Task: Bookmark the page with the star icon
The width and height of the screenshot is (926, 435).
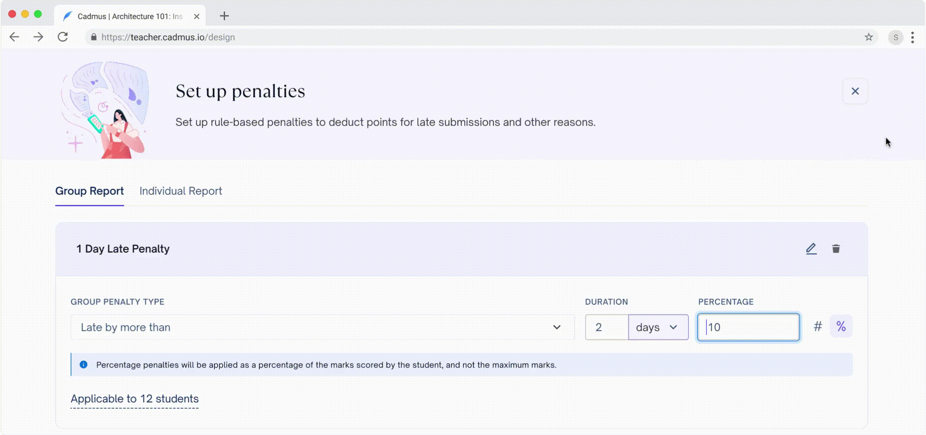Action: coord(868,37)
